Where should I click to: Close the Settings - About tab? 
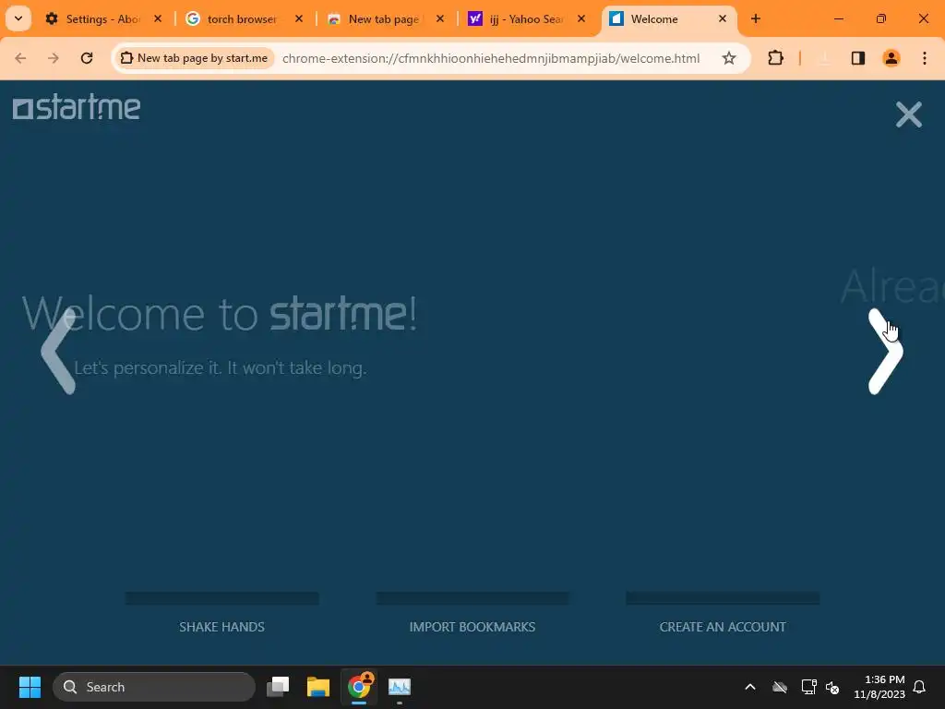(158, 19)
